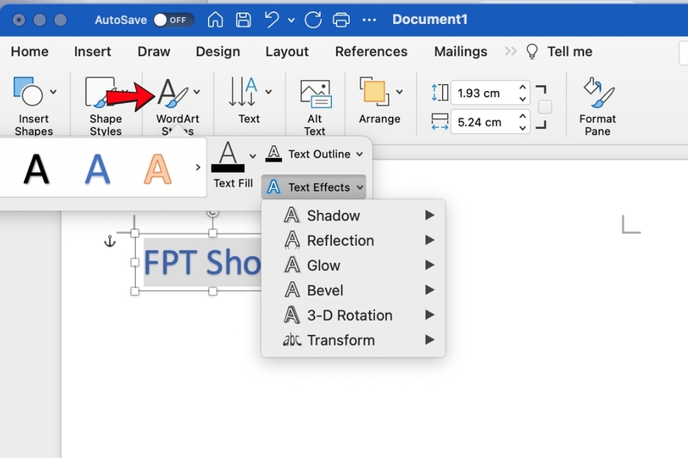Click the shape height field 1.93 cm
The image size is (688, 458).
(x=482, y=93)
